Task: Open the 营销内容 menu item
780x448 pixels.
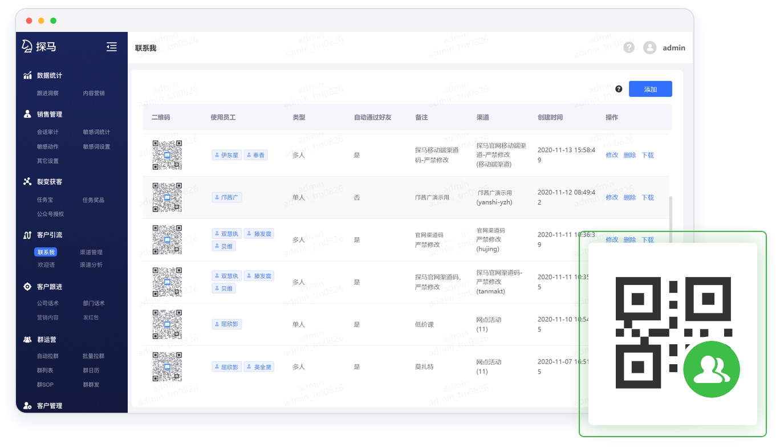Action: (x=48, y=317)
